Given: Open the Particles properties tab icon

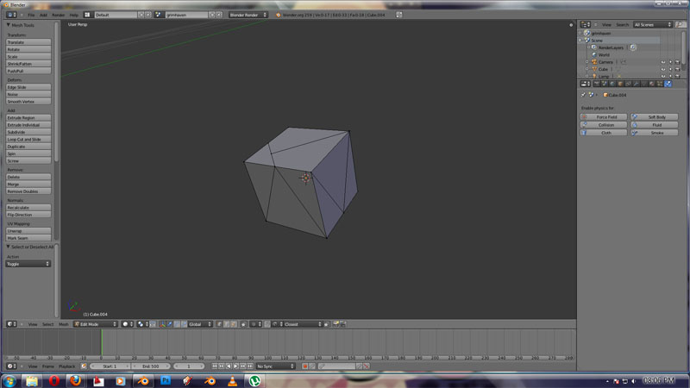Looking at the screenshot, I should pos(660,84).
